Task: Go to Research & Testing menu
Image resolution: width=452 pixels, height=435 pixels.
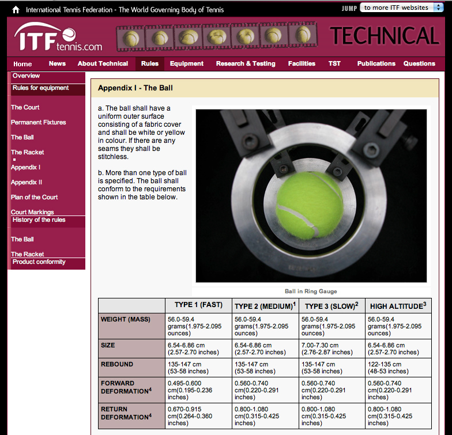Action: (x=246, y=63)
